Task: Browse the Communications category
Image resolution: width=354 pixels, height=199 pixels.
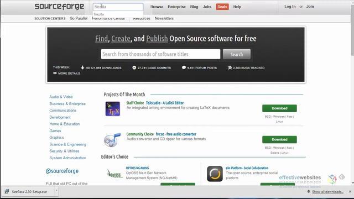Action: [63, 111]
